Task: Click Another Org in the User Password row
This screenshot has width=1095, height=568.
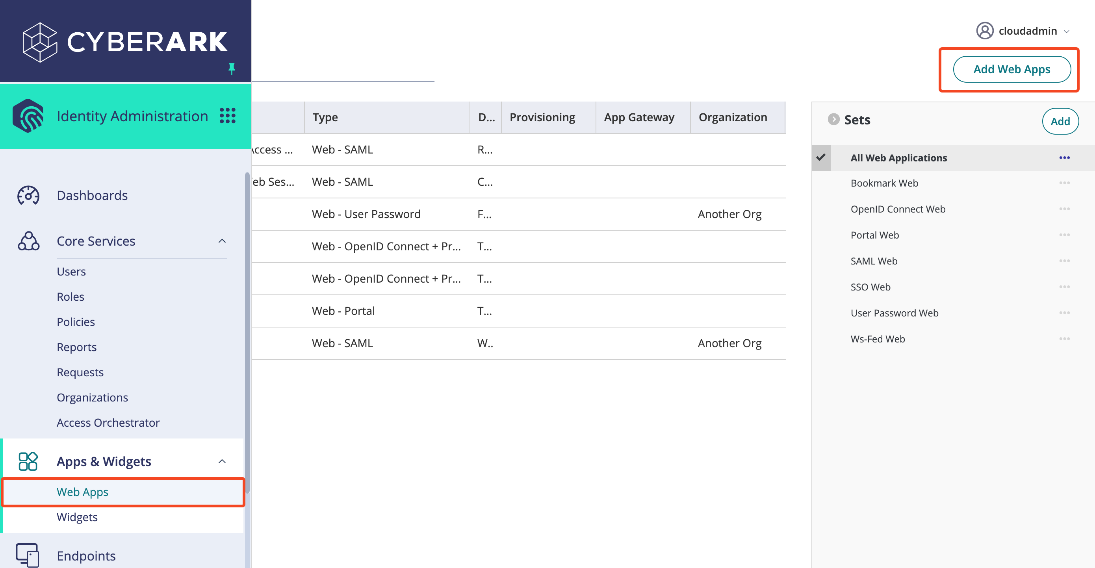Action: coord(729,214)
